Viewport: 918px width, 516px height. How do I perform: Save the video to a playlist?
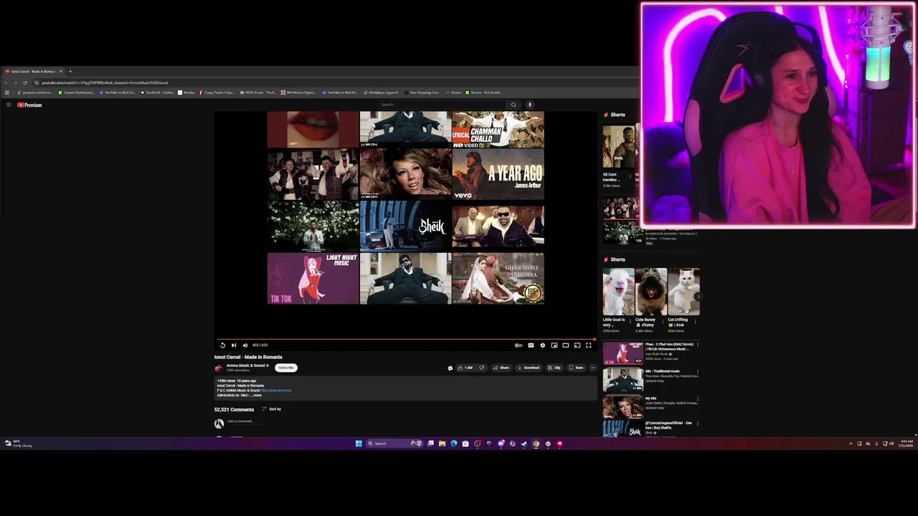tap(576, 368)
